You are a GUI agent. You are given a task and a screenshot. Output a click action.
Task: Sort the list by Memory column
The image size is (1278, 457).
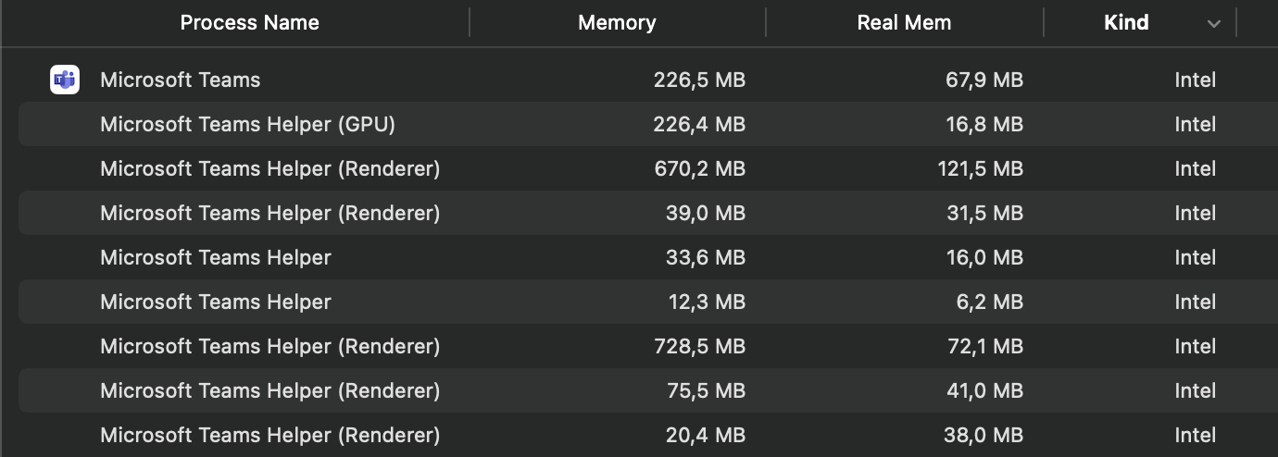[x=618, y=23]
